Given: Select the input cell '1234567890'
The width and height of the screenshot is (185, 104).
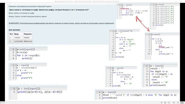Looking at the screenshot, I should [18, 41].
